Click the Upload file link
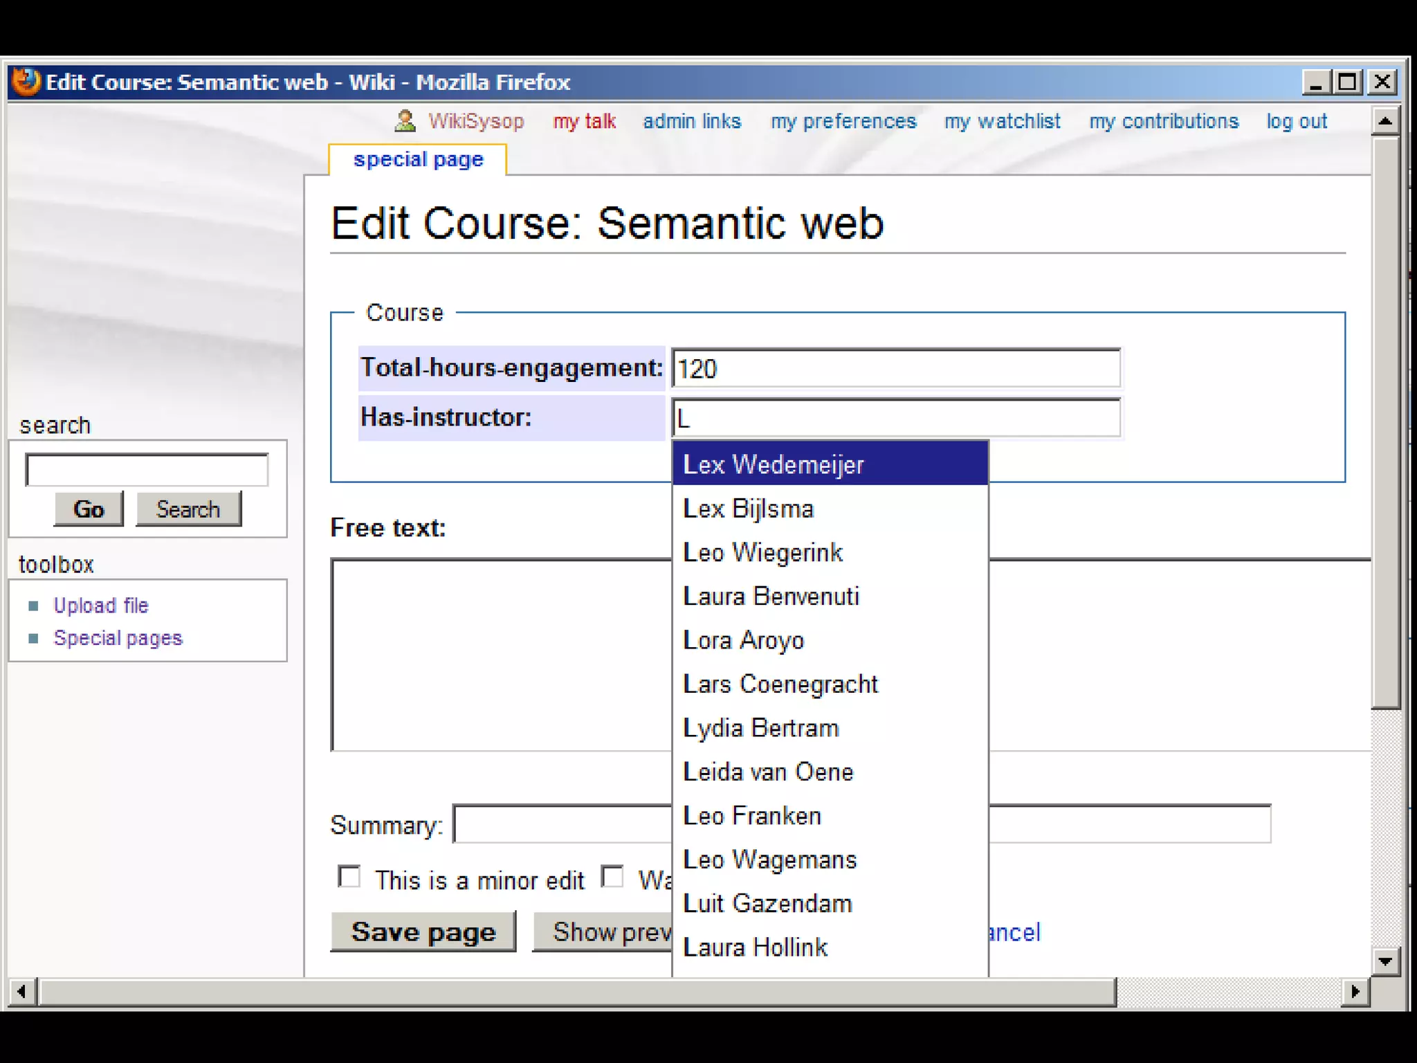This screenshot has width=1417, height=1063. tap(101, 606)
